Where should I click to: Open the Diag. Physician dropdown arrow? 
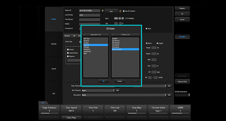click(x=165, y=86)
